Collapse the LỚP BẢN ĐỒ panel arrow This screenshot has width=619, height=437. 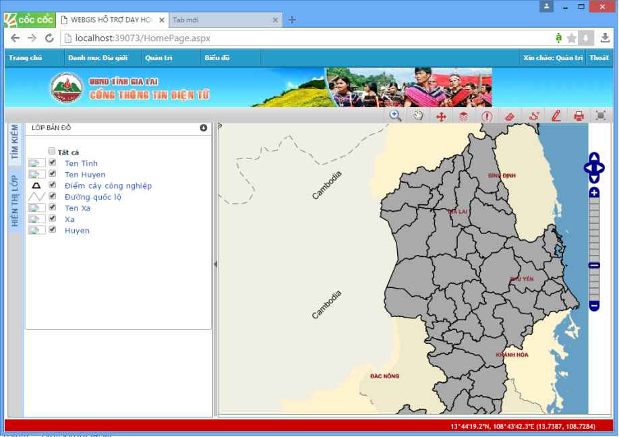click(x=204, y=128)
